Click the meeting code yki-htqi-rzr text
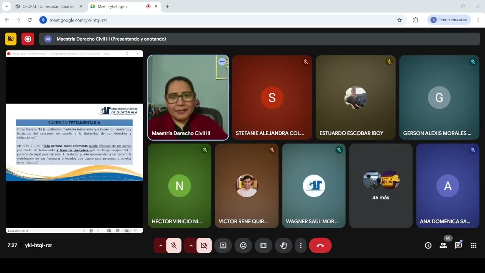Viewport: 485px width, 273px height. [x=39, y=245]
